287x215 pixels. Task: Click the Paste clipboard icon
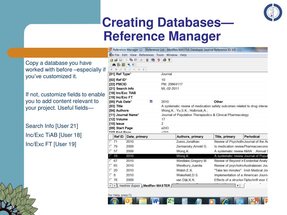tap(136, 60)
